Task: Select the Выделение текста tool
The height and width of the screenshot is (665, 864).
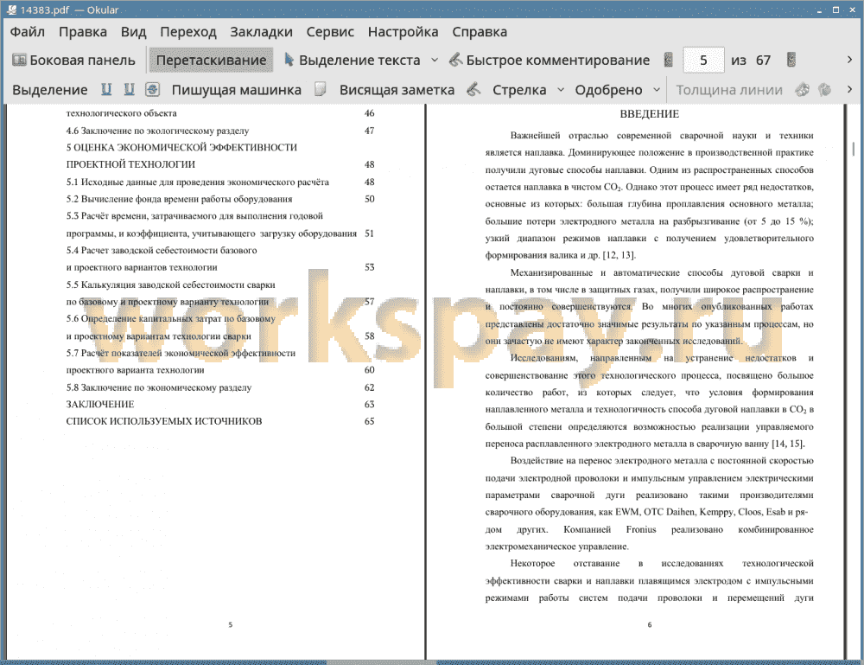Action: tap(352, 61)
